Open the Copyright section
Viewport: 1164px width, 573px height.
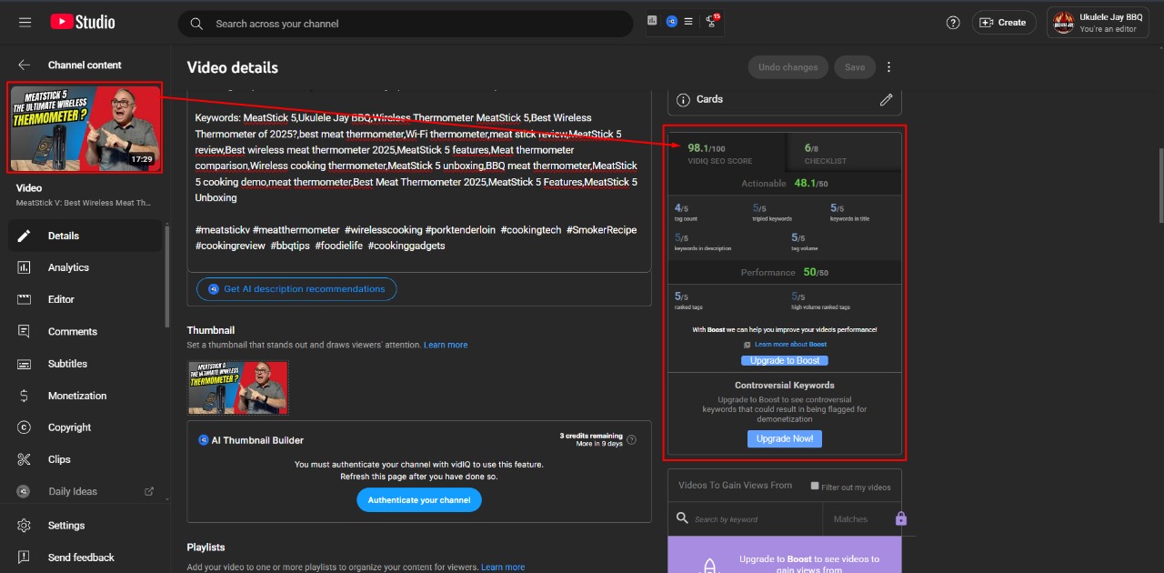(x=84, y=427)
